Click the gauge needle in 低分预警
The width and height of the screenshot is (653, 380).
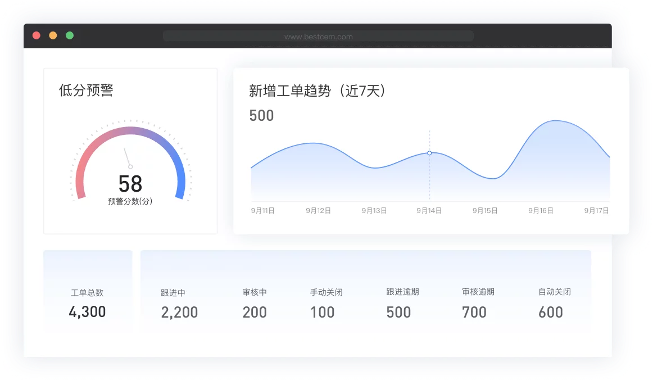(x=128, y=158)
